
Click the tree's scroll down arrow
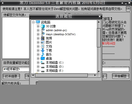click(x=99, y=72)
